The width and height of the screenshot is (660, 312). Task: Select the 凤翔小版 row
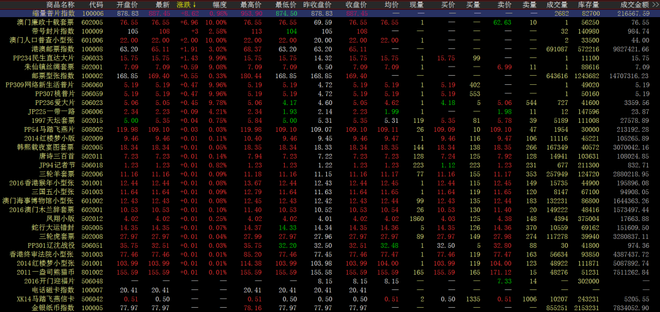pyautogui.click(x=330, y=218)
